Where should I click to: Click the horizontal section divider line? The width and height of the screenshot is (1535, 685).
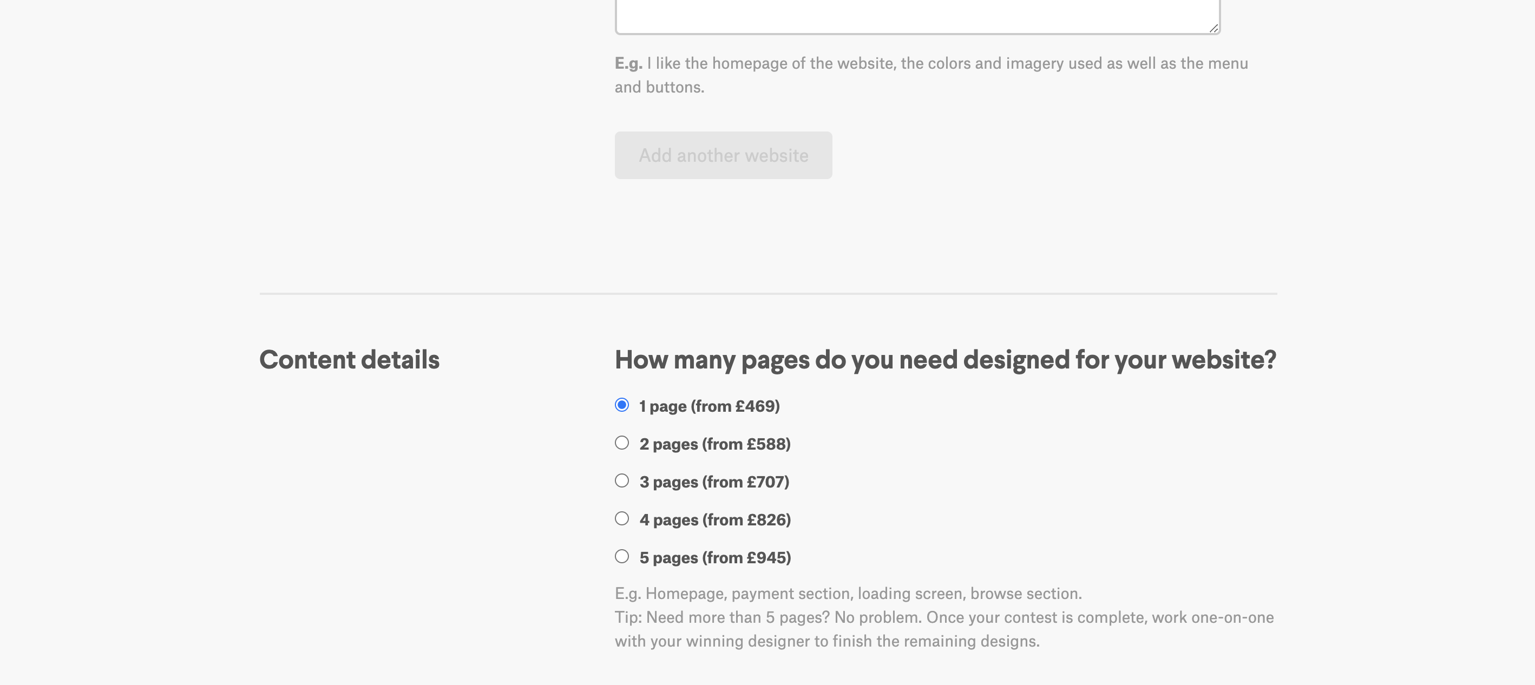point(767,294)
